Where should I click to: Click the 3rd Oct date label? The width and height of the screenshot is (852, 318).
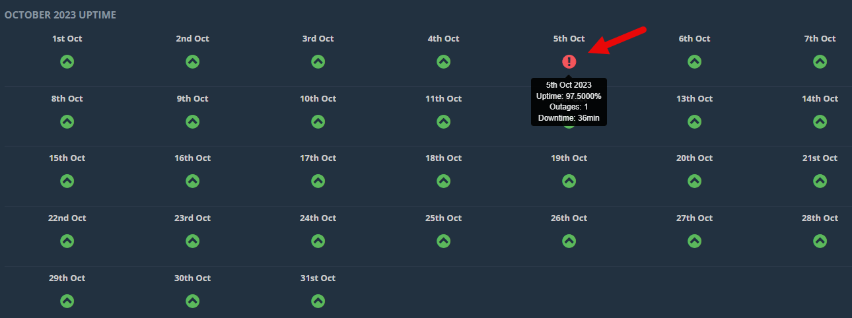tap(318, 39)
